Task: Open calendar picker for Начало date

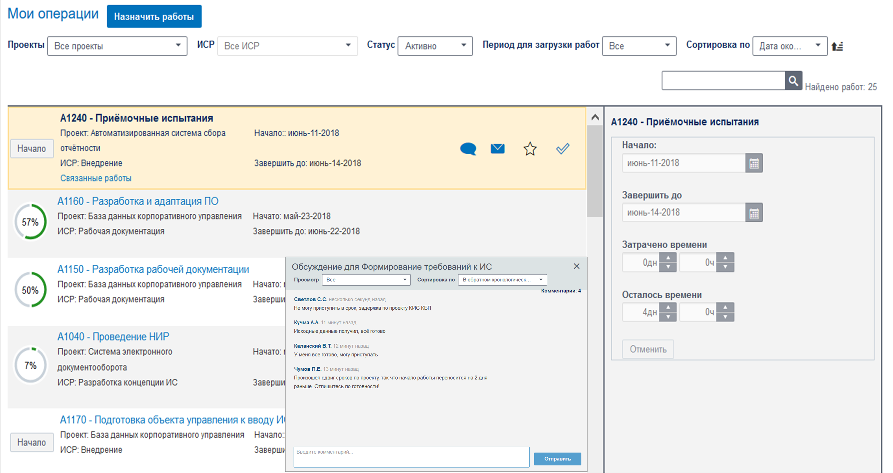Action: pyautogui.click(x=754, y=163)
